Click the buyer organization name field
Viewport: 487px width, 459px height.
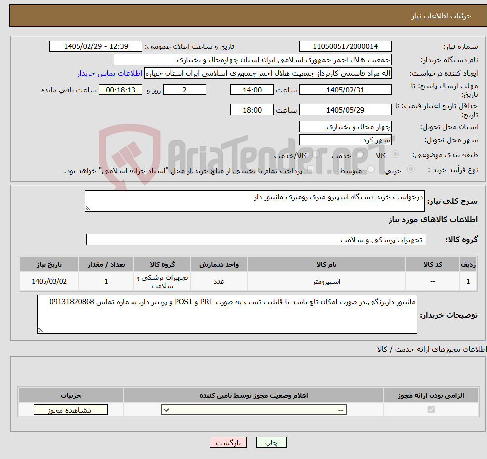click(x=253, y=60)
